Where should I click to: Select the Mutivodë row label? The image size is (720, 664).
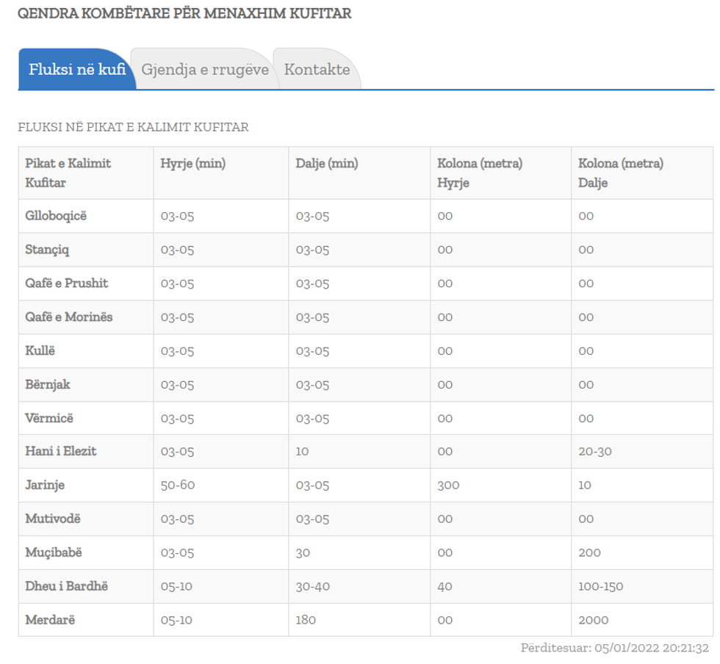tap(53, 519)
